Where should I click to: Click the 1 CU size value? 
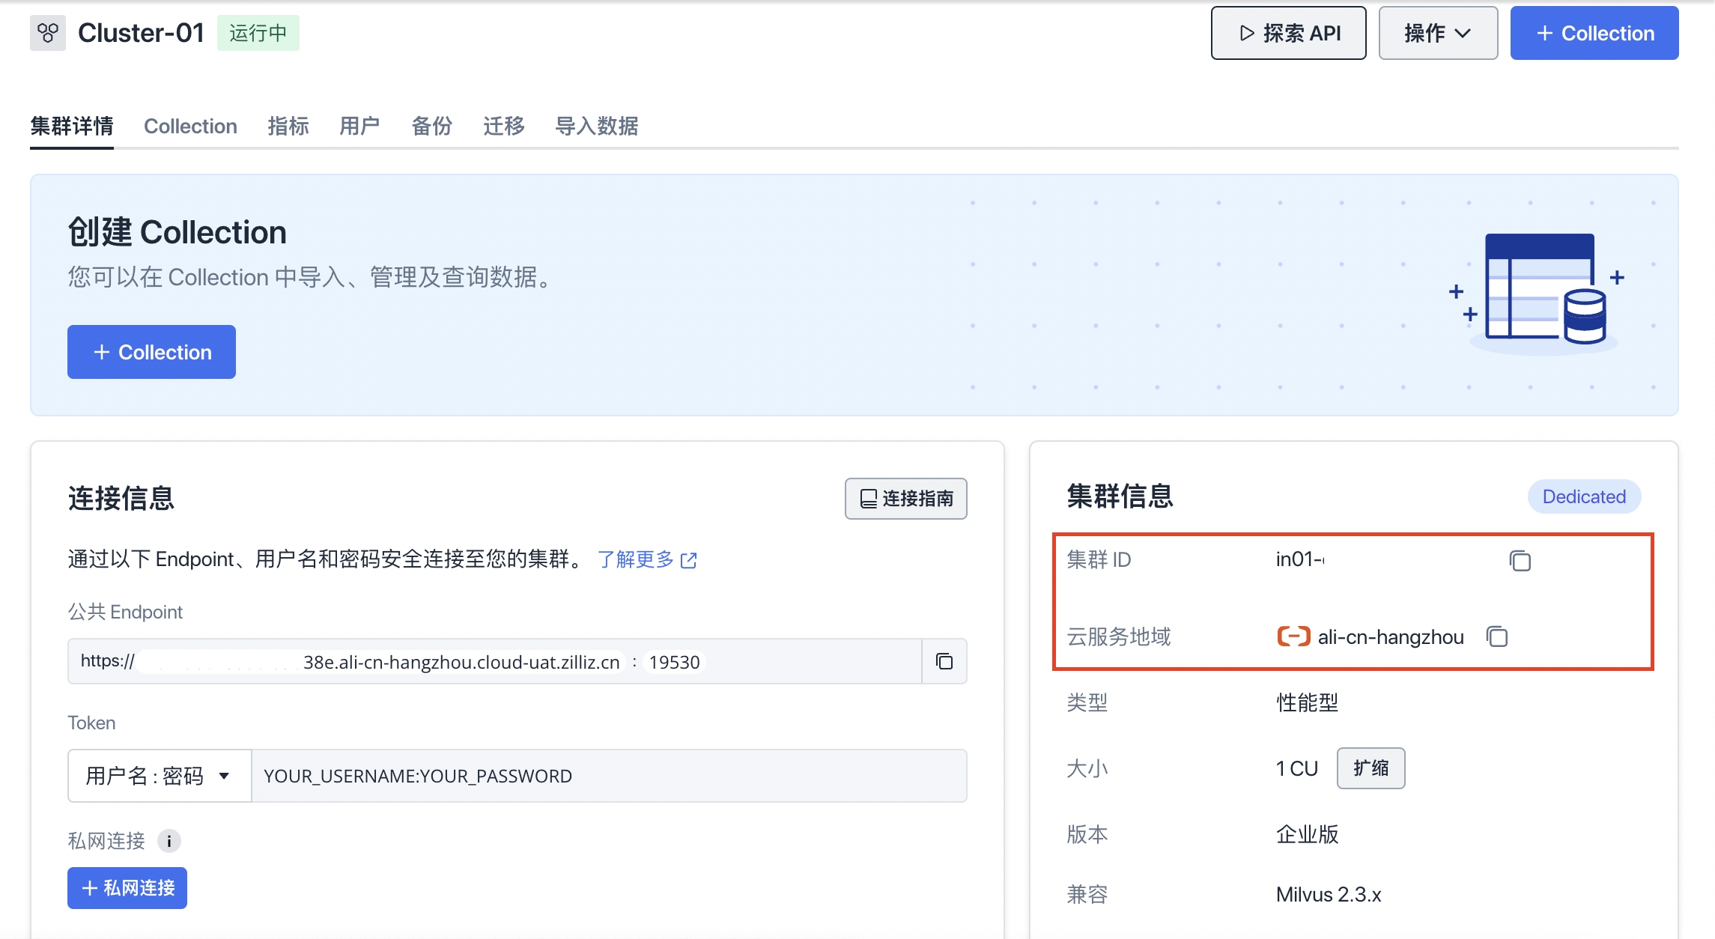(1297, 768)
